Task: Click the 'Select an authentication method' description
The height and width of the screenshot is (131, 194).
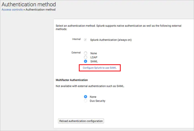Action: (x=119, y=27)
